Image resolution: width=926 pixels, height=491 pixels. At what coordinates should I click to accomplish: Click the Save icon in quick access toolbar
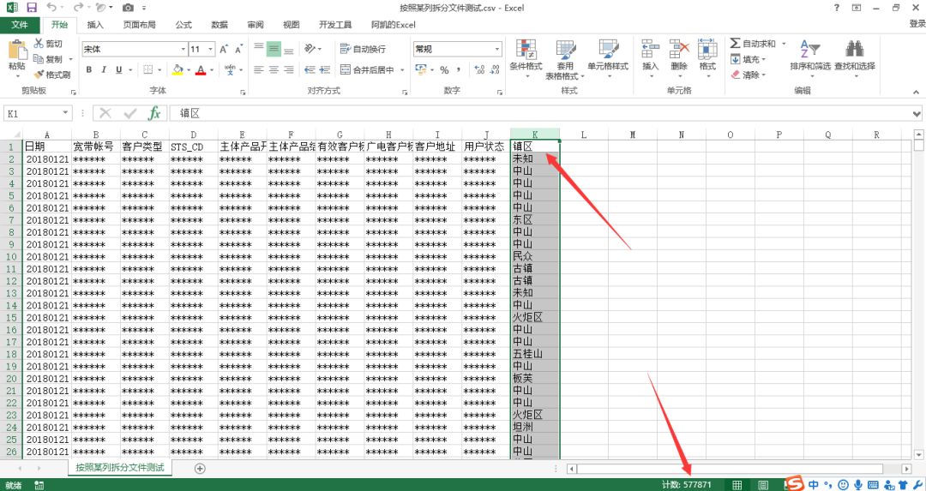pos(32,8)
